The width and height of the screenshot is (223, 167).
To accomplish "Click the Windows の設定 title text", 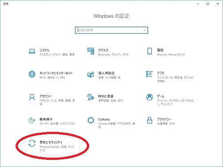I will click(x=111, y=16).
